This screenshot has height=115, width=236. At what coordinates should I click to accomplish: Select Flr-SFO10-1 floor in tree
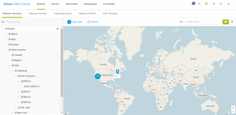[34, 86]
